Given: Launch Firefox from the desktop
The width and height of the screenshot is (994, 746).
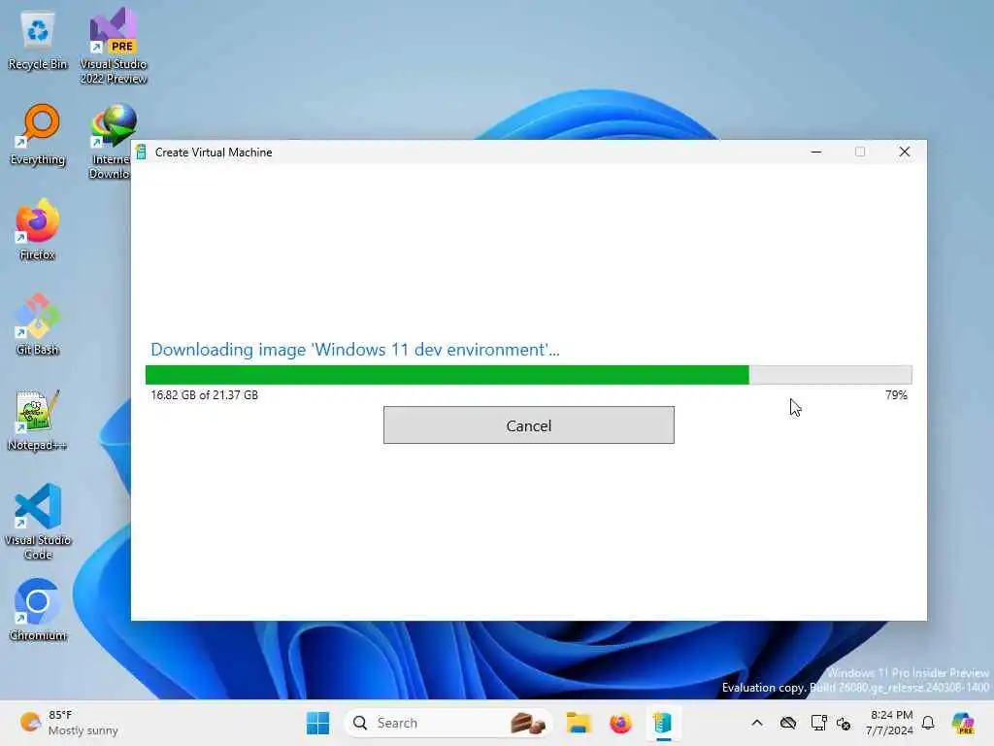Looking at the screenshot, I should tap(38, 229).
